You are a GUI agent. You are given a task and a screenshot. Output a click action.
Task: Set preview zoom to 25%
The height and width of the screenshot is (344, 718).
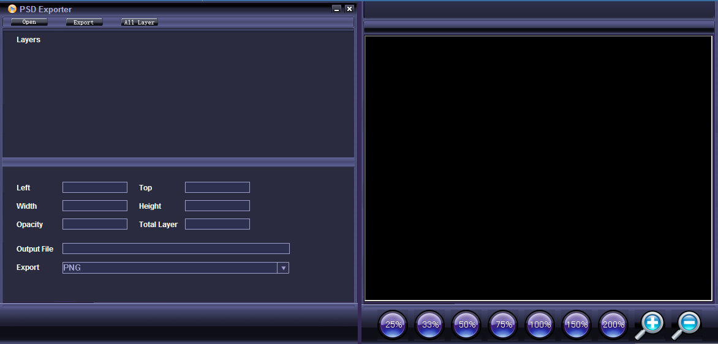[x=393, y=324]
